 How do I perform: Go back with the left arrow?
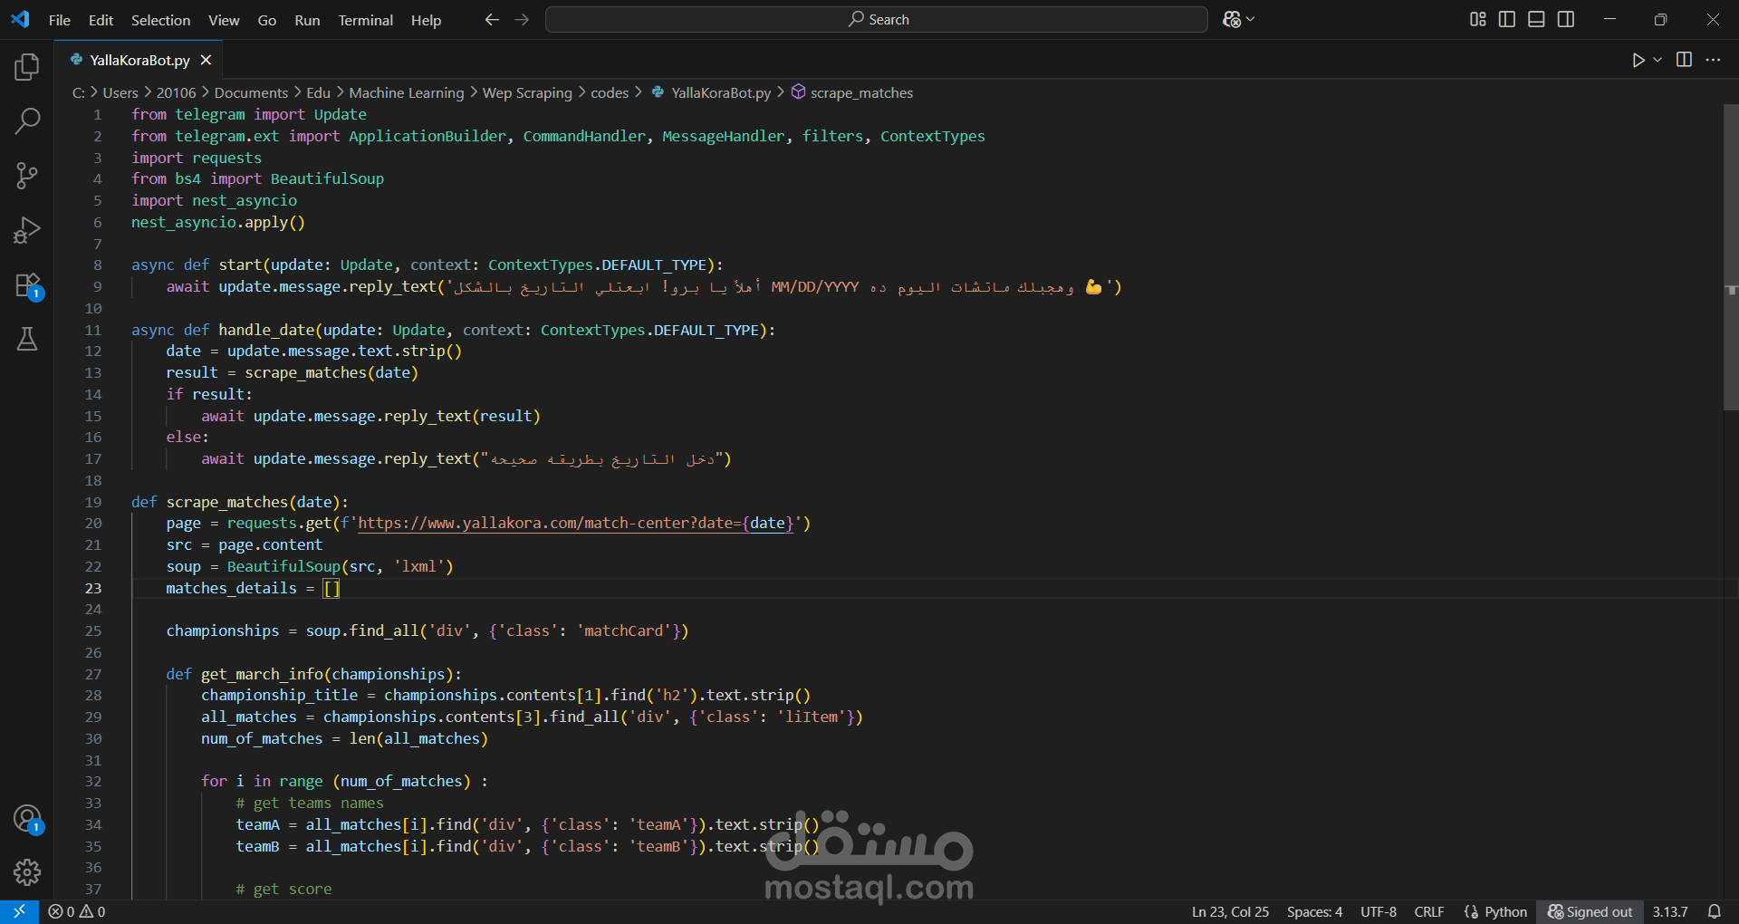(492, 19)
